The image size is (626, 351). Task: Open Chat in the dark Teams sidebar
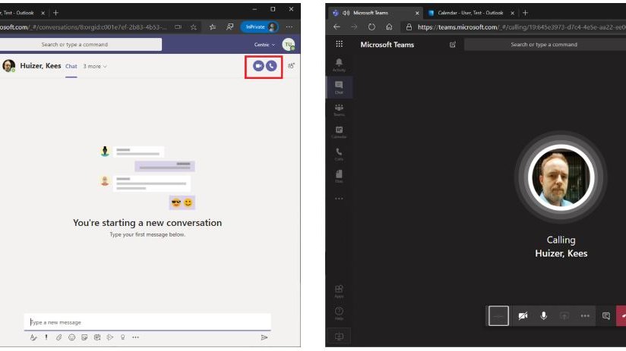(x=339, y=87)
